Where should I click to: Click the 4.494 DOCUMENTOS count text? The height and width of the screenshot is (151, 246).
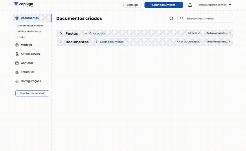[x=188, y=42]
